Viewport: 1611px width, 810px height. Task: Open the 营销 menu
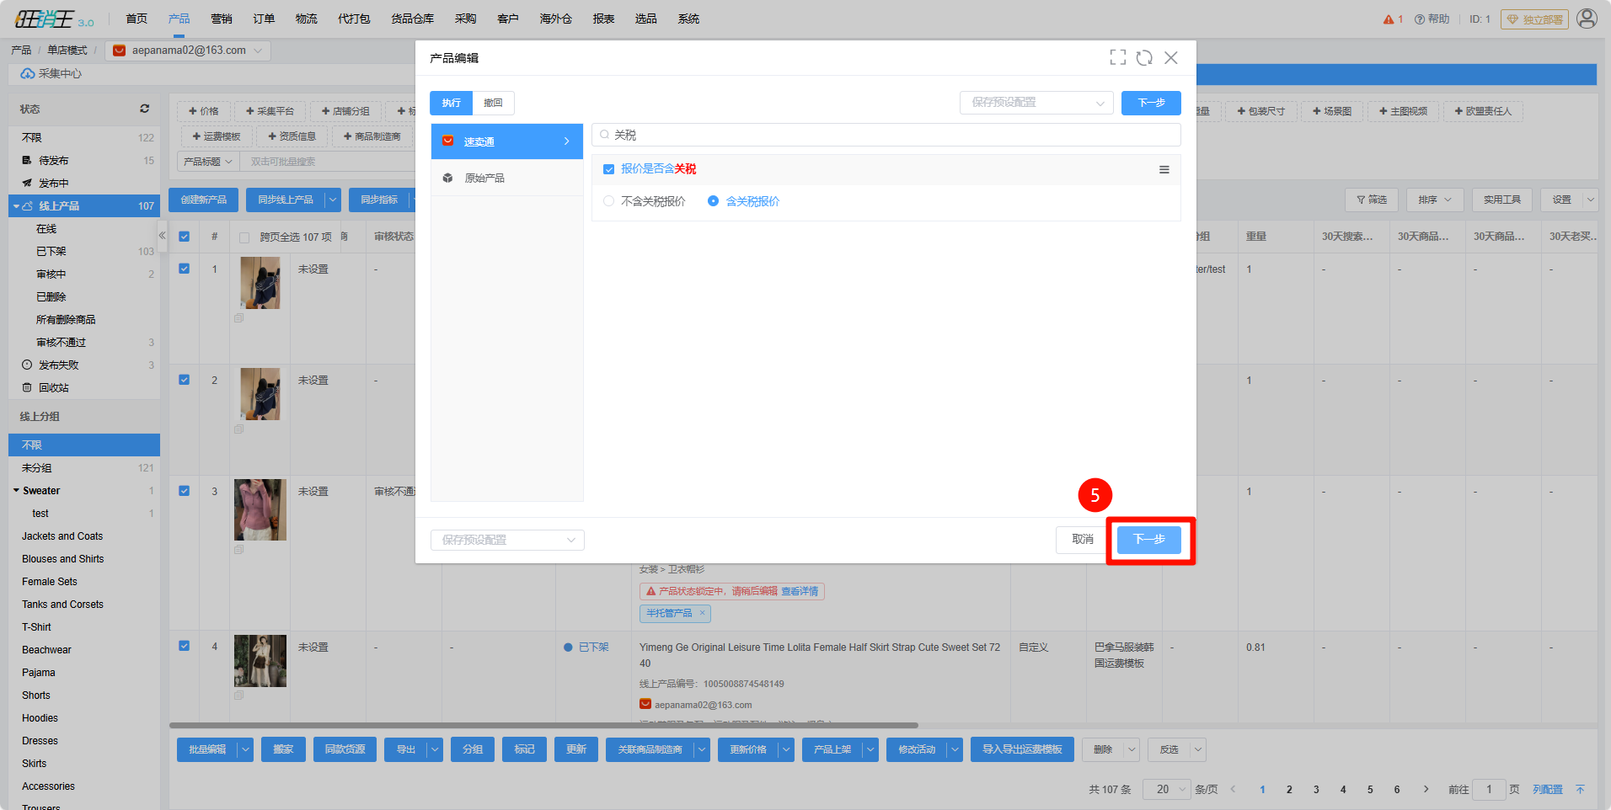click(x=222, y=19)
